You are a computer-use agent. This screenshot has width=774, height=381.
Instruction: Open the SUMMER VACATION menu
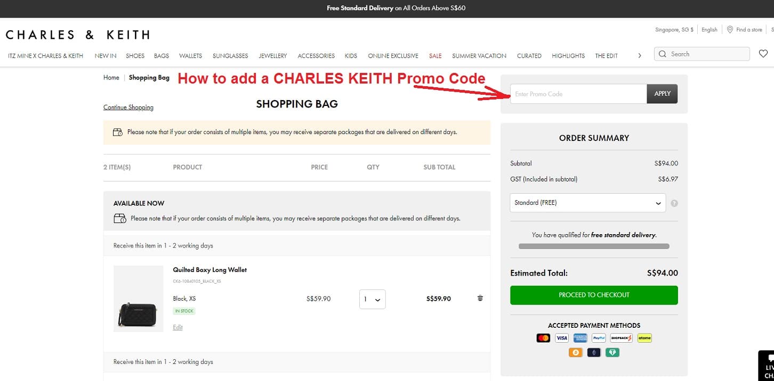(479, 55)
